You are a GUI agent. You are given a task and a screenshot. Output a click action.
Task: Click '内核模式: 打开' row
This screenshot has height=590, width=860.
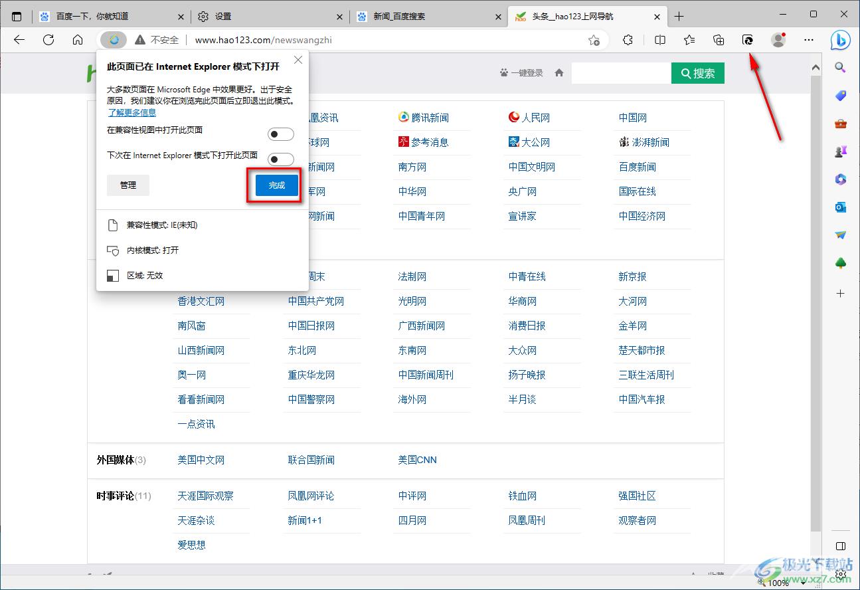click(202, 250)
